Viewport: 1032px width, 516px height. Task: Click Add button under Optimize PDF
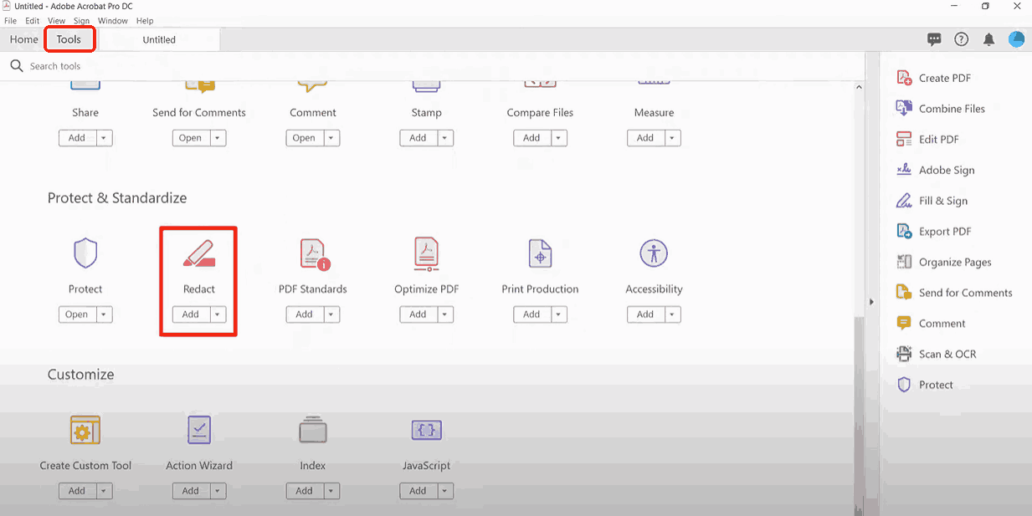pos(418,314)
